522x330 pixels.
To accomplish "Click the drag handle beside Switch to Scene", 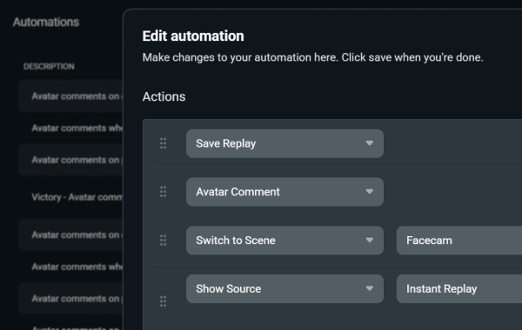I will (x=164, y=241).
